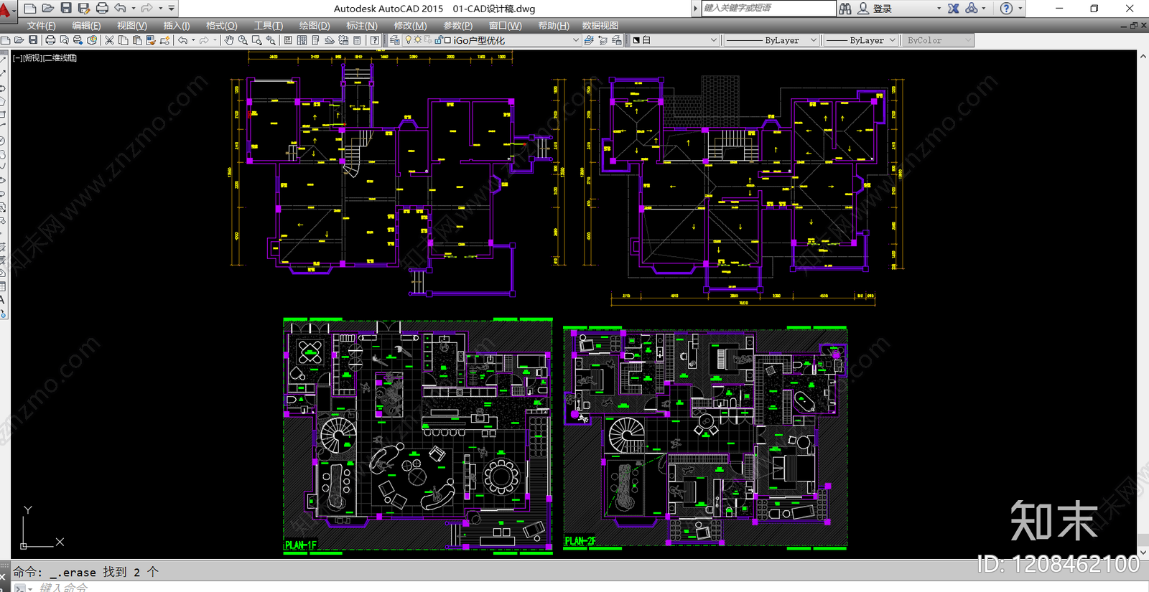Click the Zoom Realtime magnifier icon

243,40
